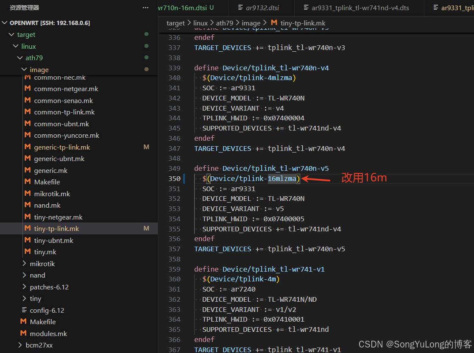Click the endef on line 356
Viewport: 474px width, 353px height.
[204, 239]
